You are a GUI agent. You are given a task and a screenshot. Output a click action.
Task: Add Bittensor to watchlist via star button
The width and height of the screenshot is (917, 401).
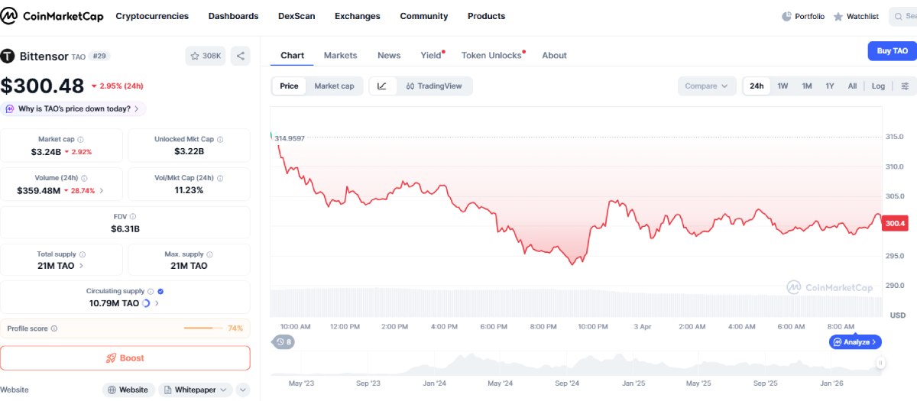tap(206, 56)
